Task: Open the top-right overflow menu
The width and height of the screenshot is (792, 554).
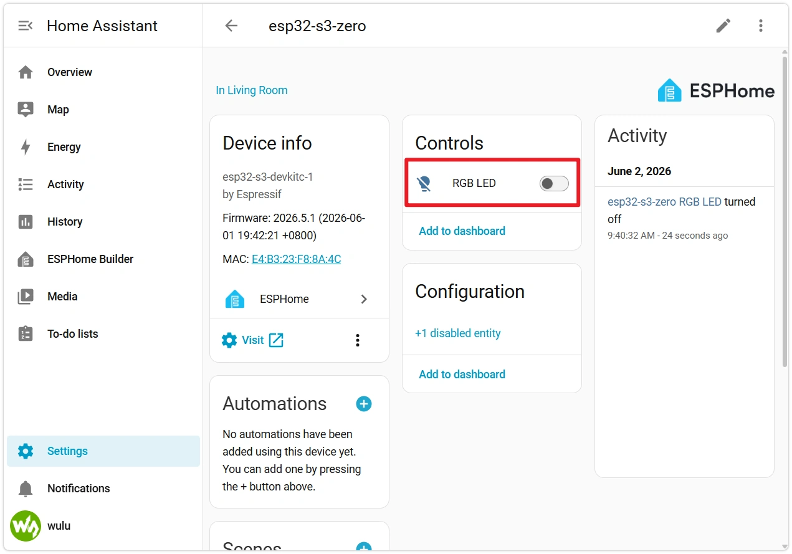Action: click(x=760, y=26)
